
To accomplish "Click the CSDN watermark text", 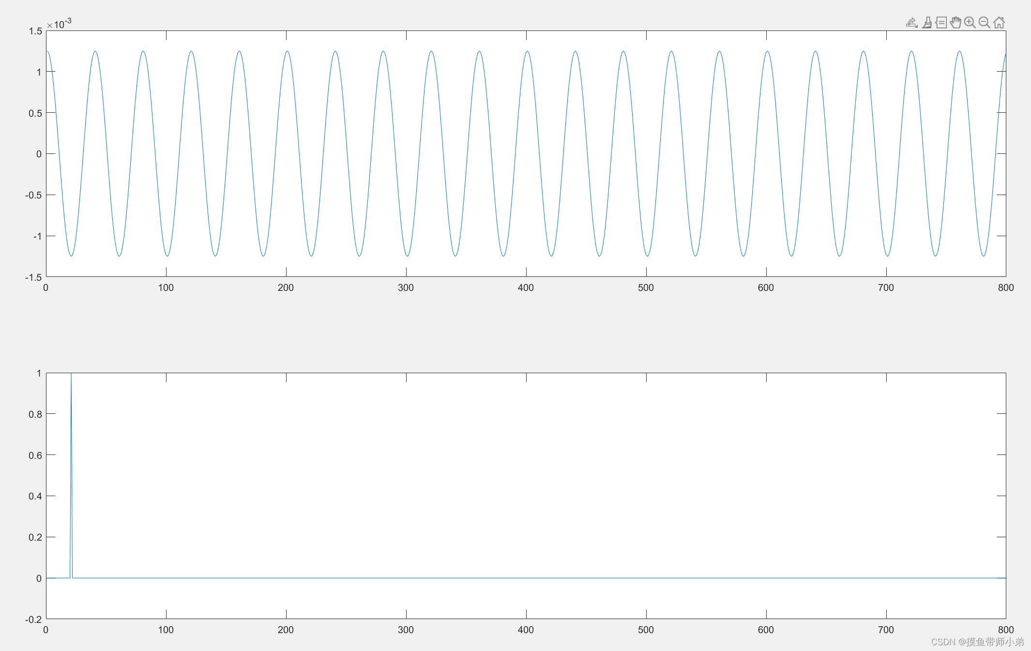I will coord(977,642).
